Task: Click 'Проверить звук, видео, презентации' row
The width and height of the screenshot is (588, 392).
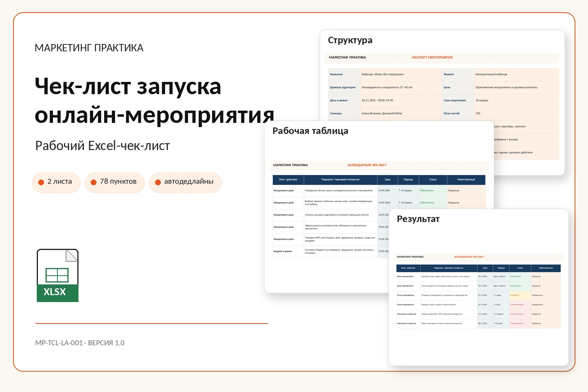Action: 479,276
